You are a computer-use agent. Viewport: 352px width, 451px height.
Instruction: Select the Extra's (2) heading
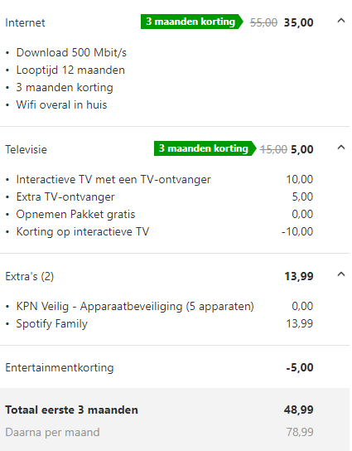(x=30, y=276)
